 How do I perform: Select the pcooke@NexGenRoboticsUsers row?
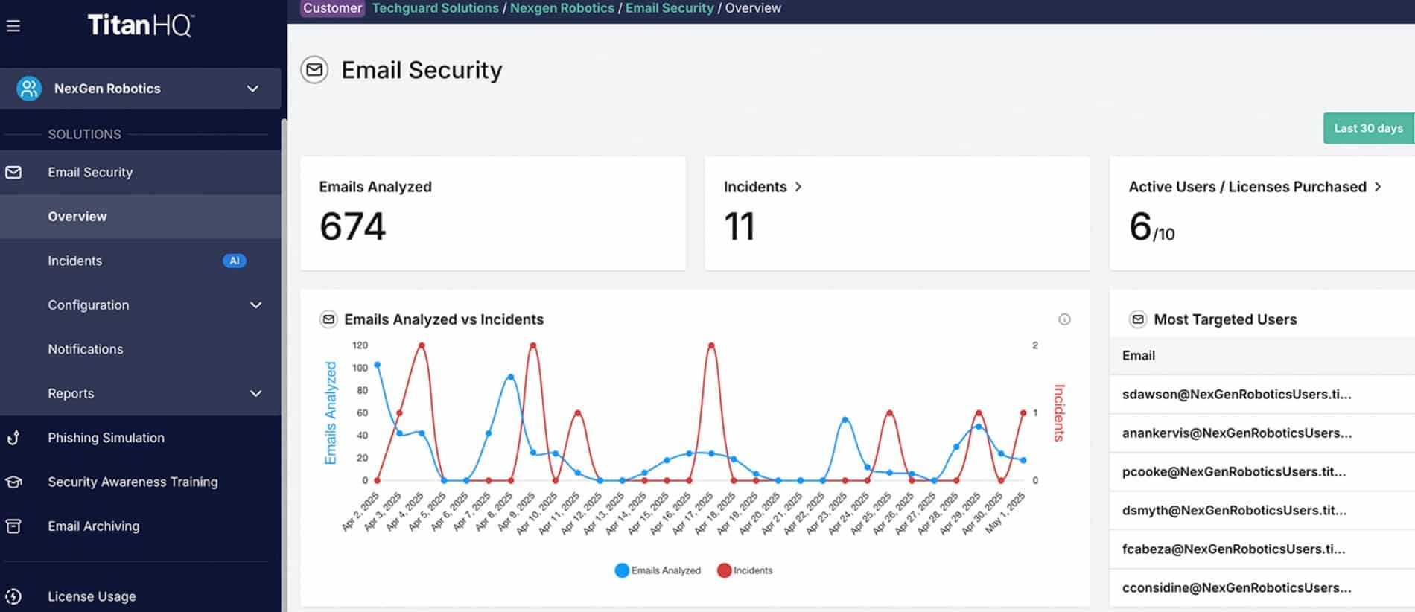(x=1262, y=472)
